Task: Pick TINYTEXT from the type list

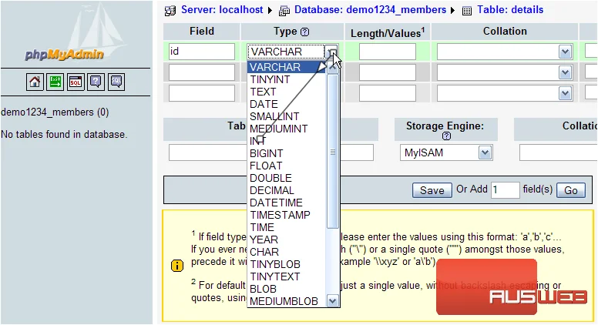Action: coord(287,276)
